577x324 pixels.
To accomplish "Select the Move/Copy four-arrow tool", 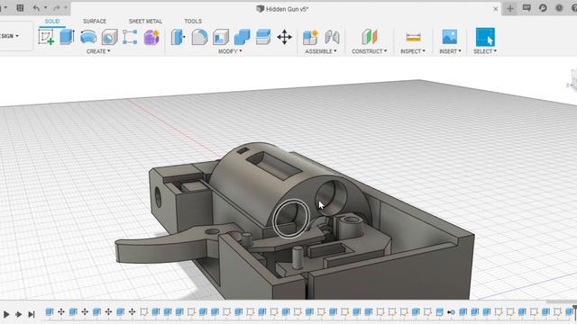I will [285, 37].
